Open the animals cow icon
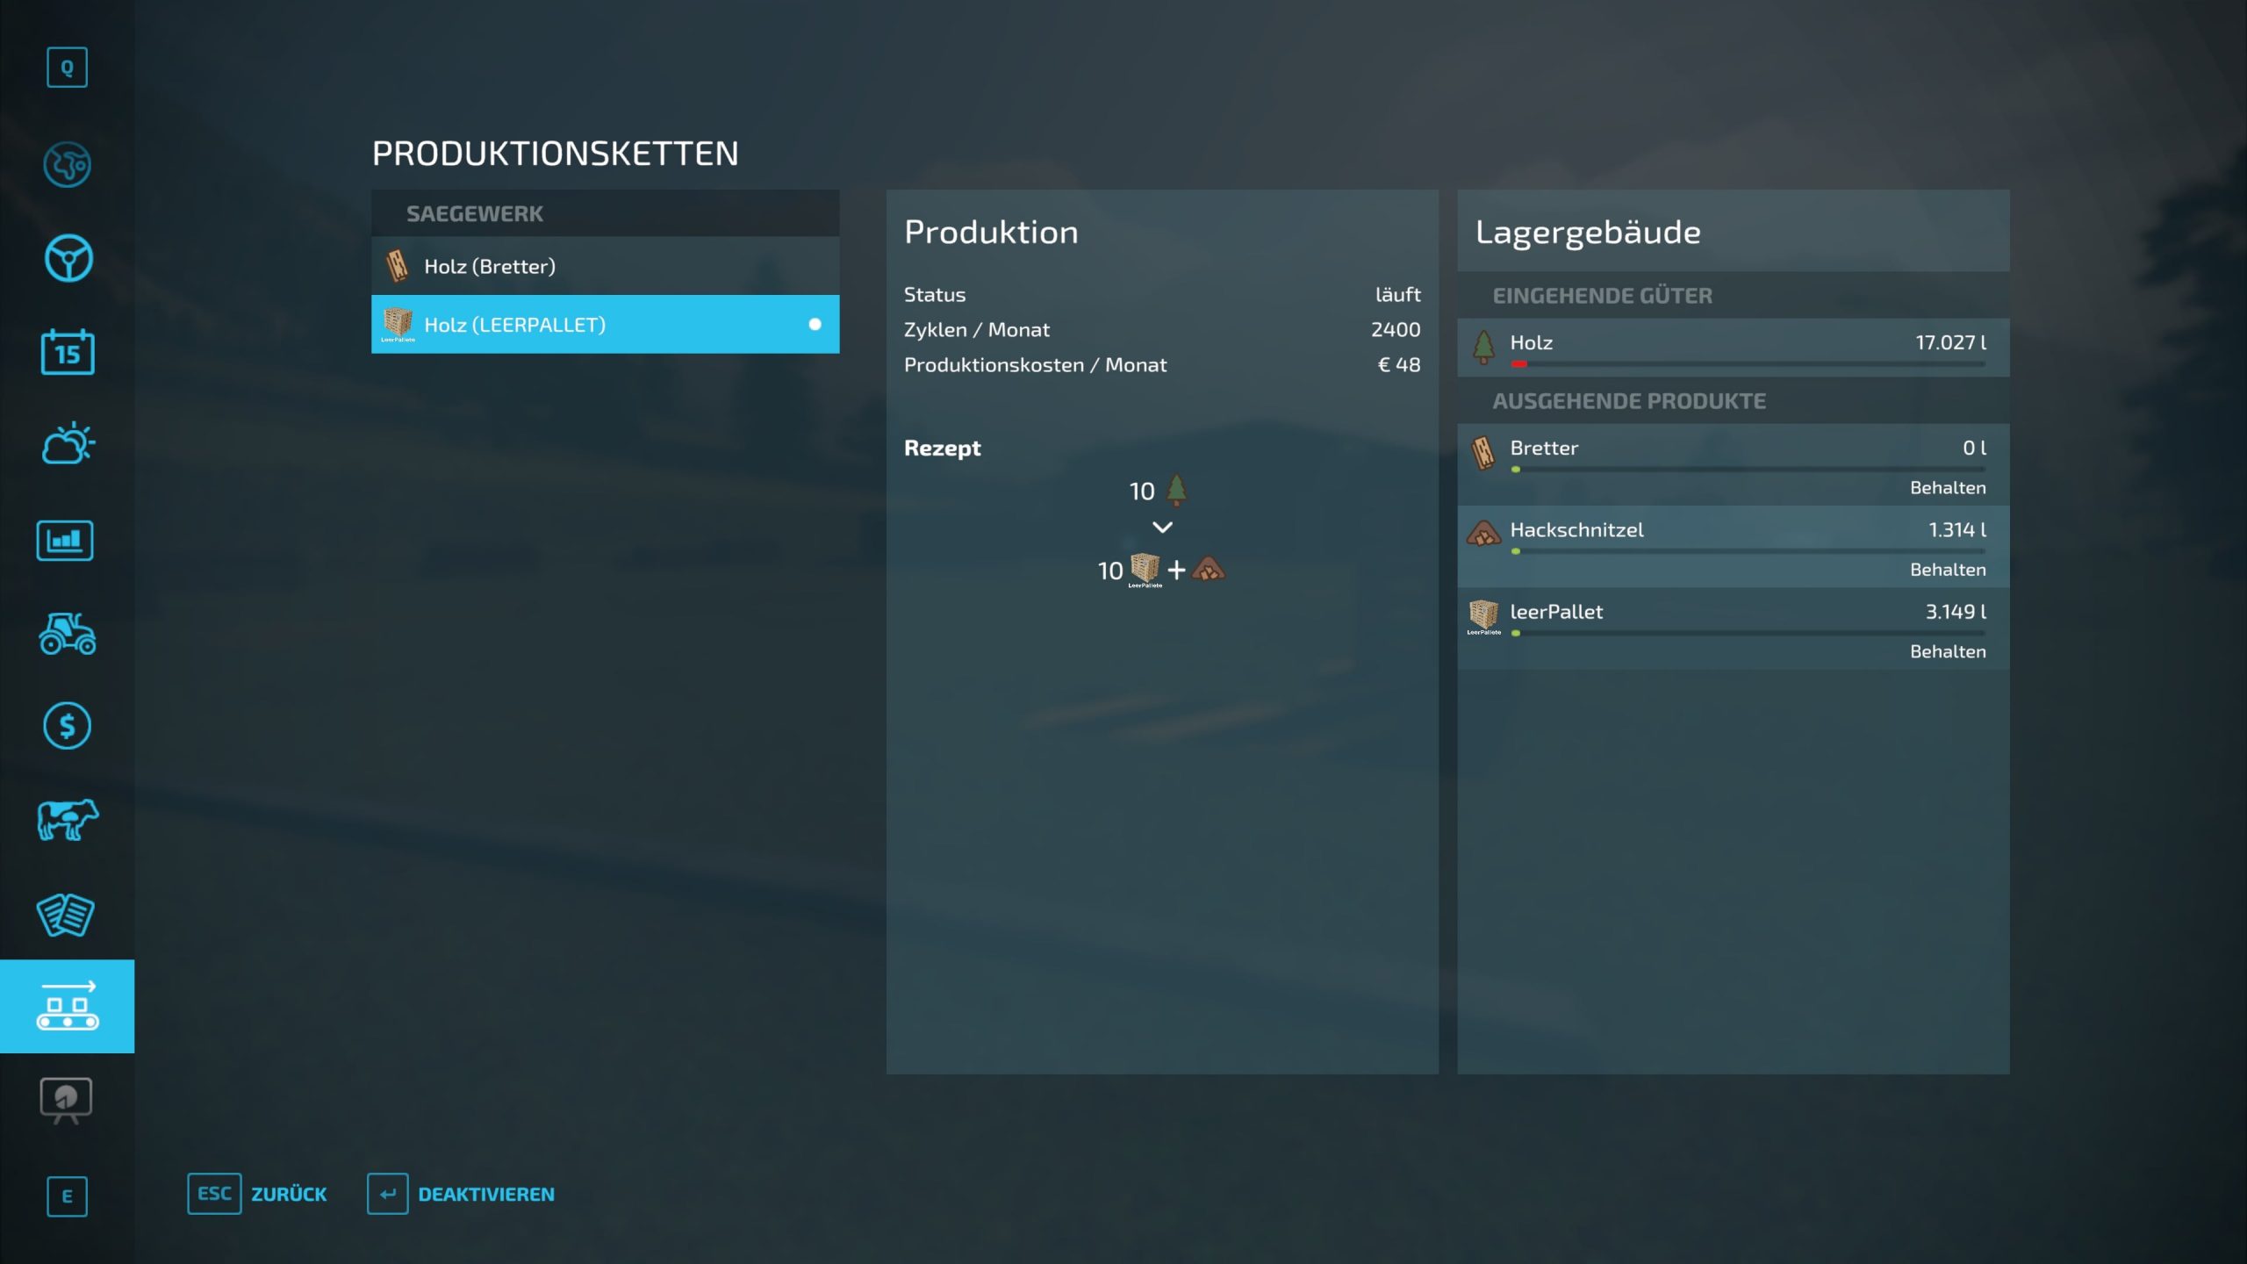The height and width of the screenshot is (1264, 2247). [68, 820]
